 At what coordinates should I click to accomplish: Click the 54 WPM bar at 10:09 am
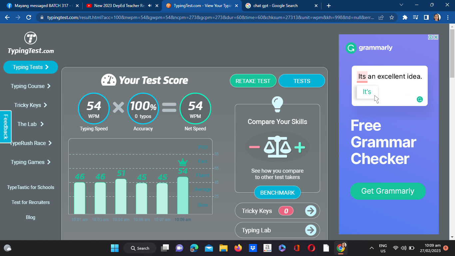183,195
